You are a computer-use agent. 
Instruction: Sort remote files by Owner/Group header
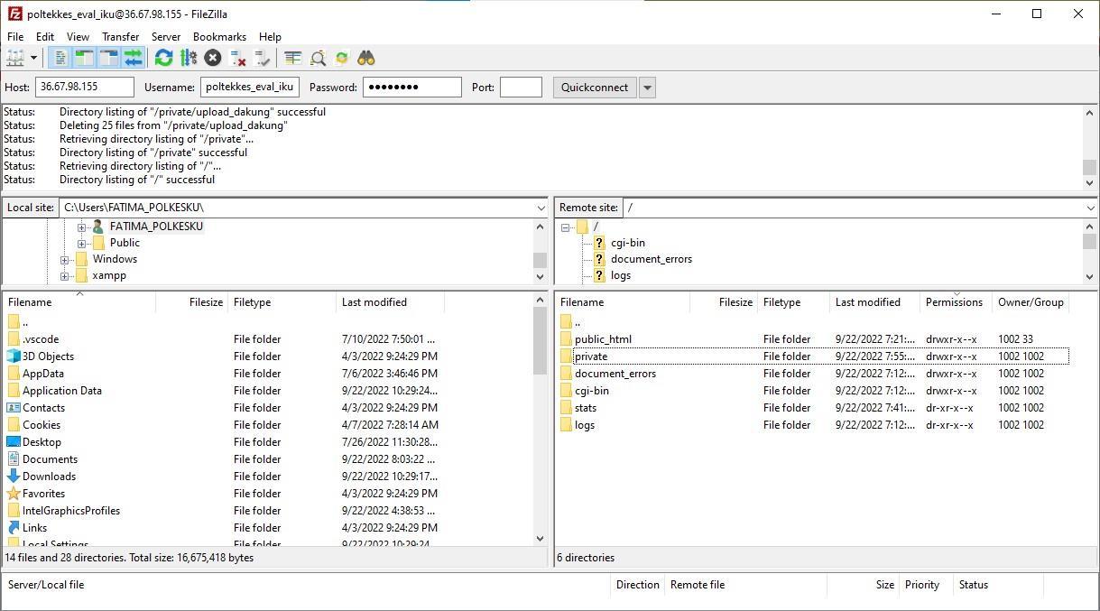pyautogui.click(x=1031, y=302)
